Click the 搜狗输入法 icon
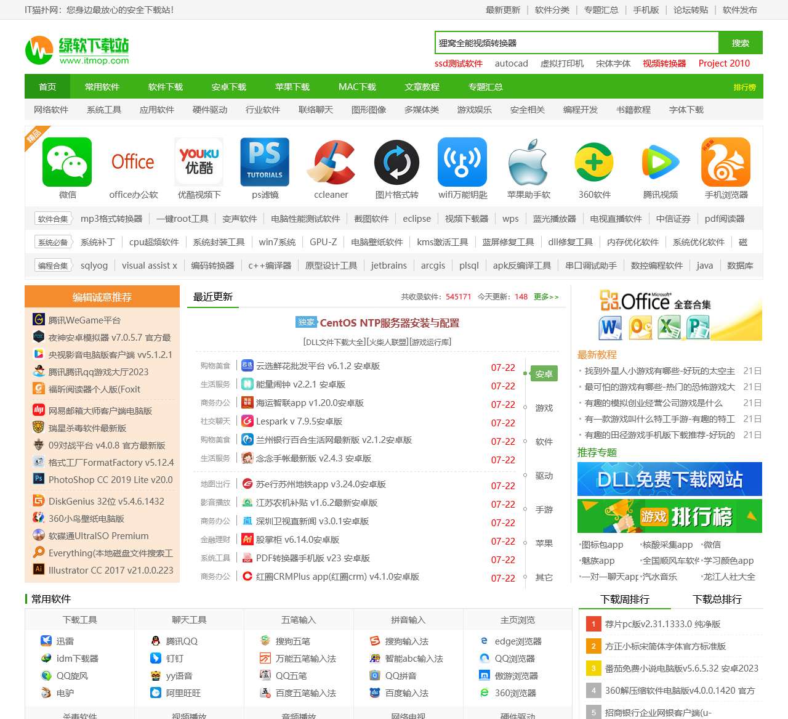 tap(375, 641)
